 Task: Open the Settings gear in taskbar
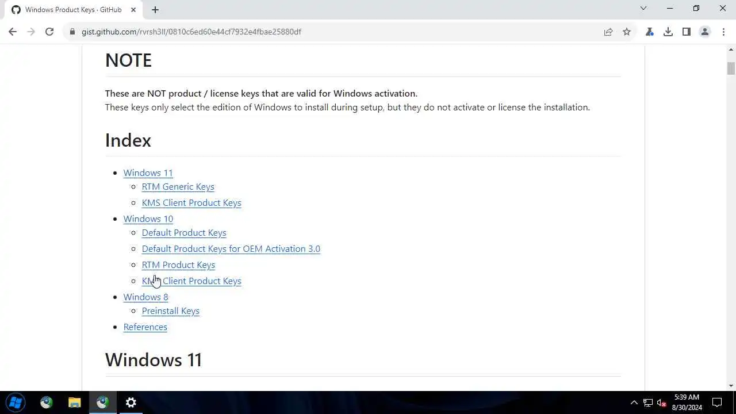pyautogui.click(x=131, y=402)
